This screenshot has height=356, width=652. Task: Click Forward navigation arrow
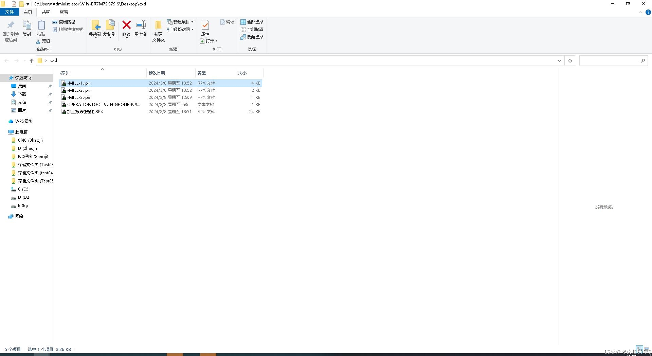(x=16, y=60)
